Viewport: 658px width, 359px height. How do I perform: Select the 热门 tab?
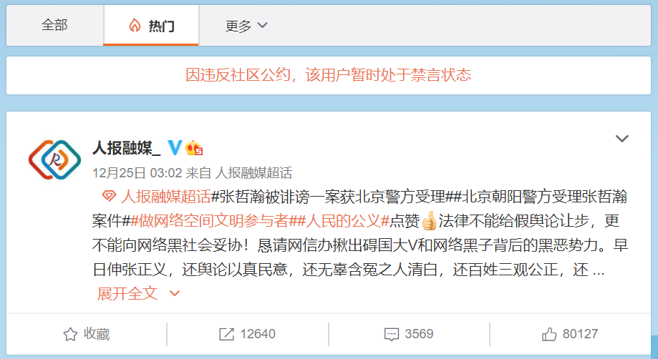pos(151,26)
